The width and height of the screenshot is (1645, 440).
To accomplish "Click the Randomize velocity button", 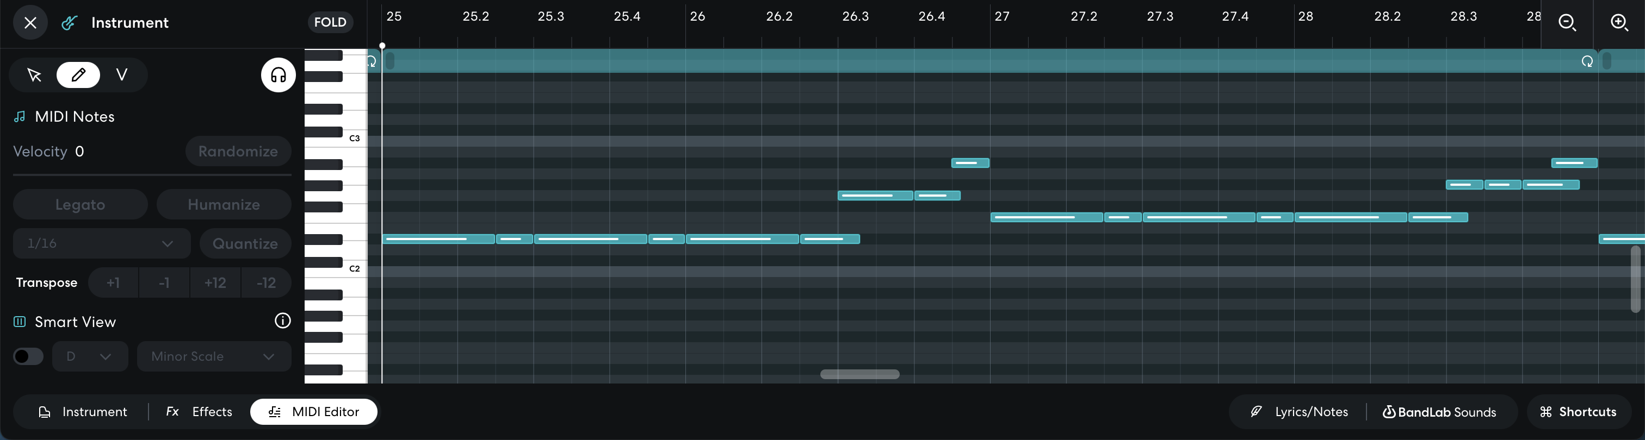I will pyautogui.click(x=238, y=151).
